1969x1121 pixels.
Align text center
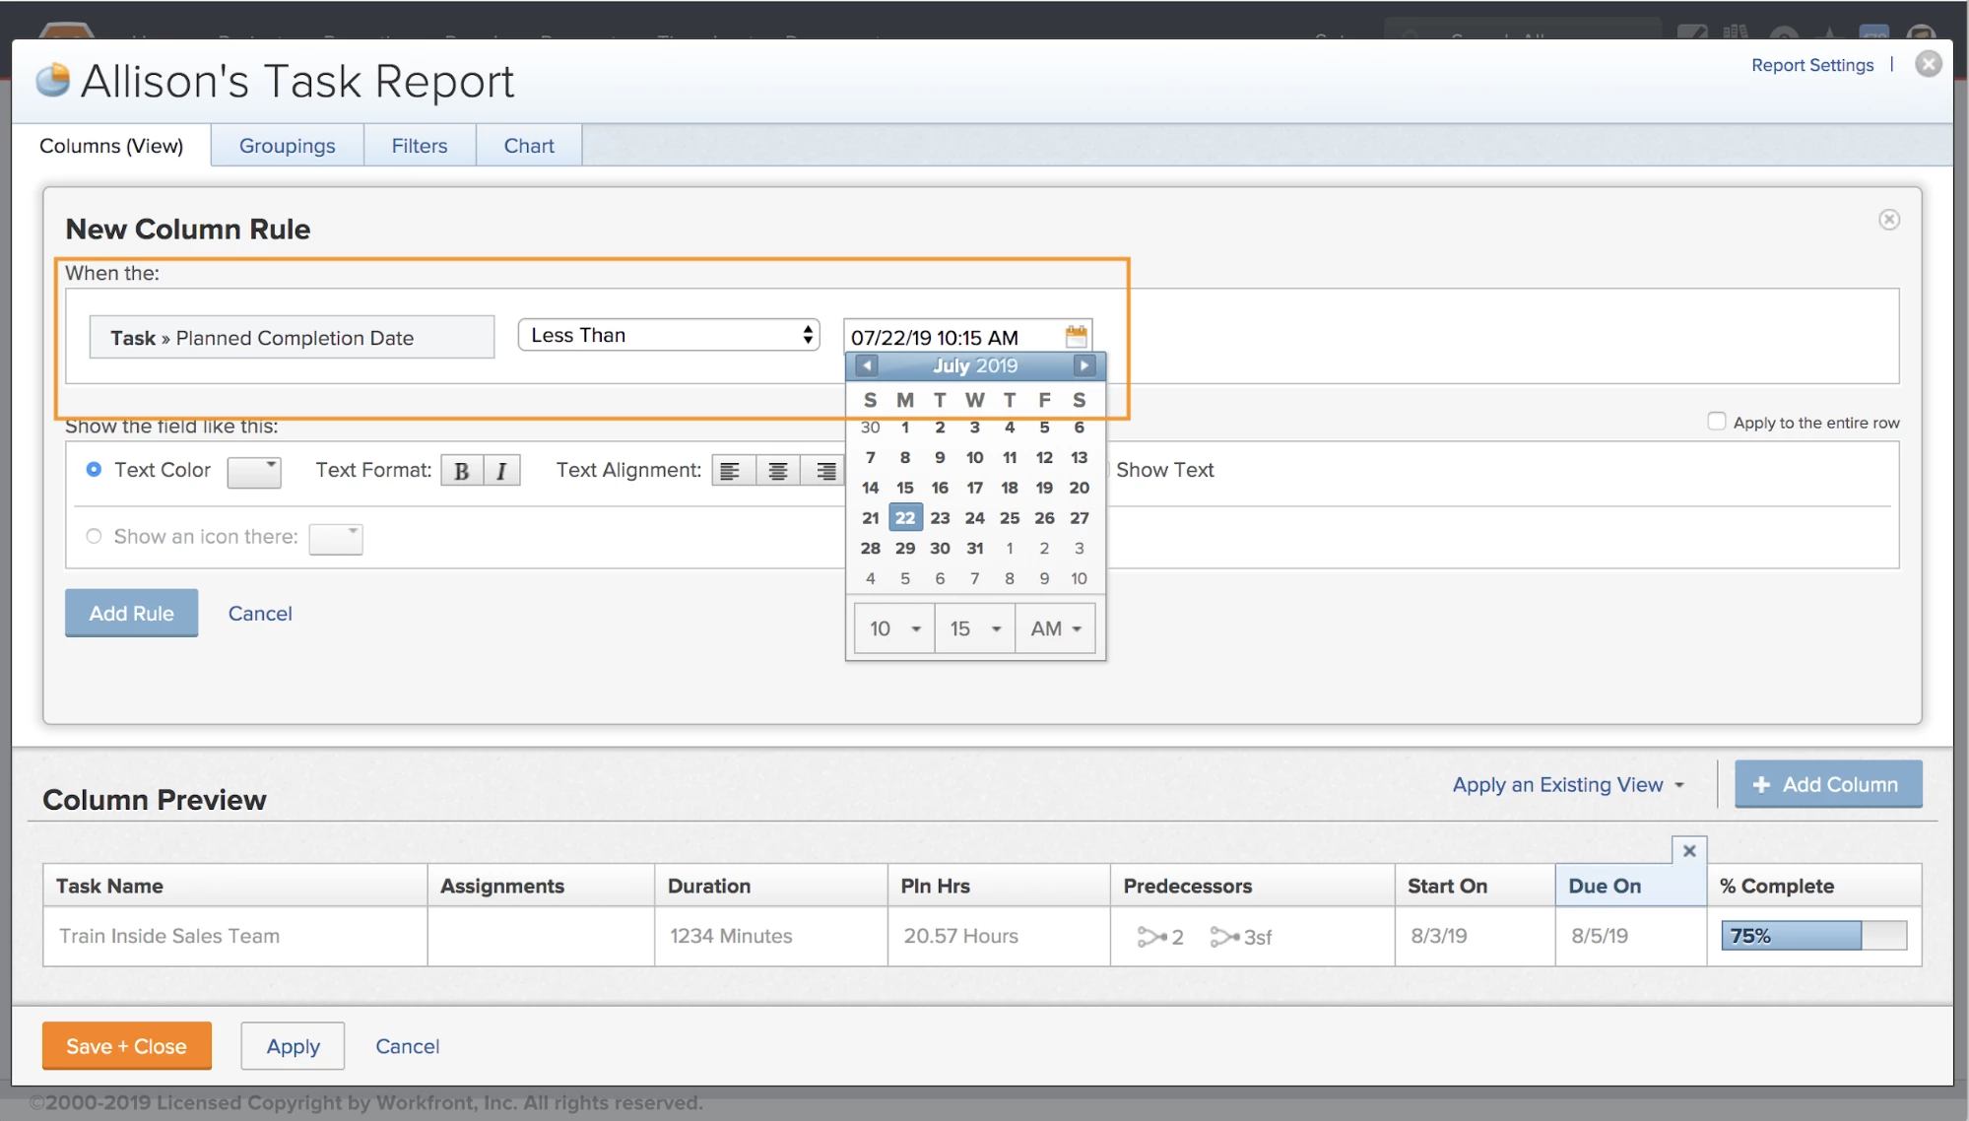tap(777, 471)
